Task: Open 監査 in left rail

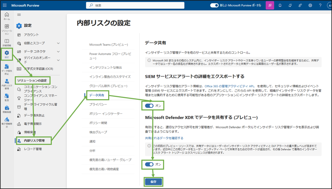Action: 7,97
